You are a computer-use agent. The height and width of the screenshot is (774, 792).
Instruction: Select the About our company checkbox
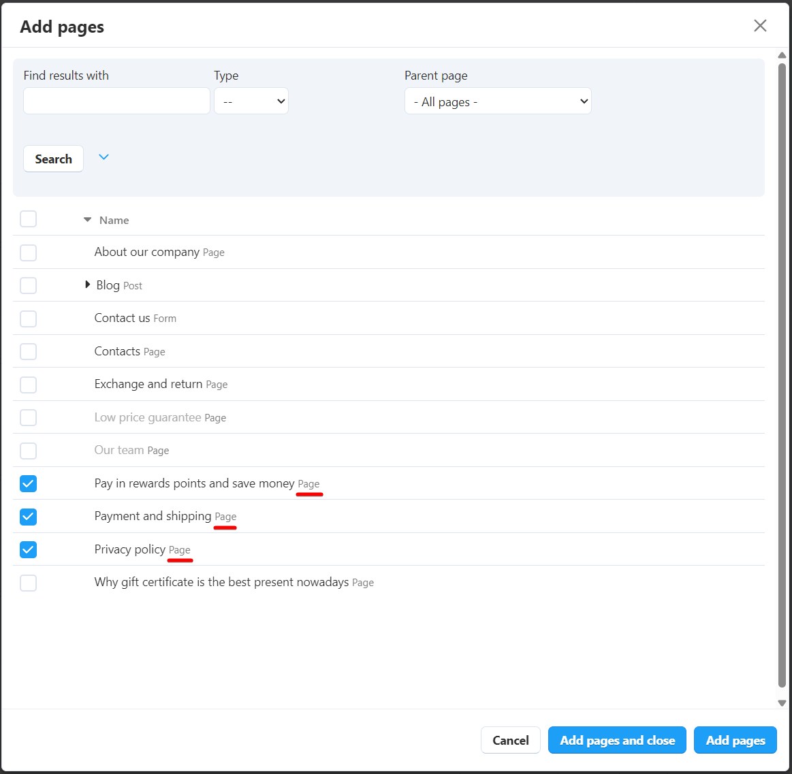pos(28,253)
